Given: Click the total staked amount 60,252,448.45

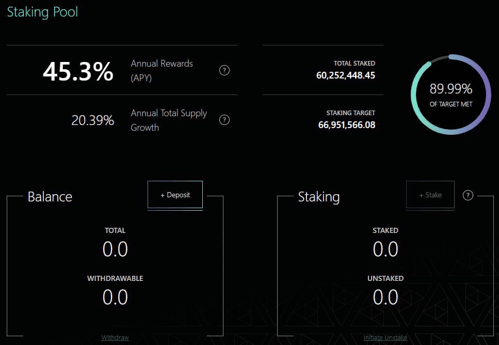Looking at the screenshot, I should click(x=345, y=75).
